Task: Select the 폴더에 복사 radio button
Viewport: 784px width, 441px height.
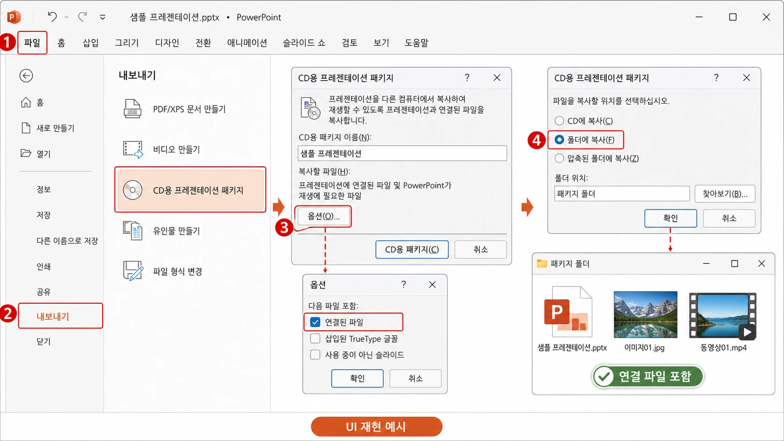Action: (559, 140)
